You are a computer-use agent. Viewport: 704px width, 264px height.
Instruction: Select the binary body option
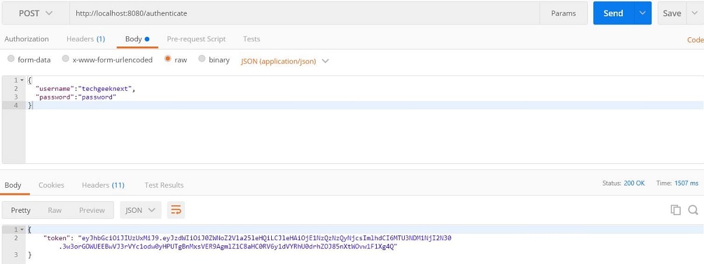(x=202, y=59)
